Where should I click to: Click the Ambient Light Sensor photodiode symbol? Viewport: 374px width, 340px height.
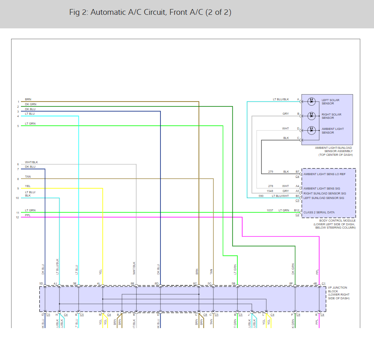(x=311, y=130)
